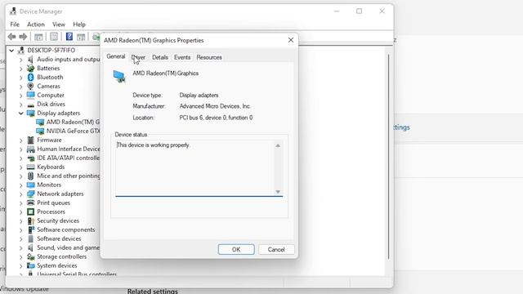Select the Human Interface Devices item

69,149
